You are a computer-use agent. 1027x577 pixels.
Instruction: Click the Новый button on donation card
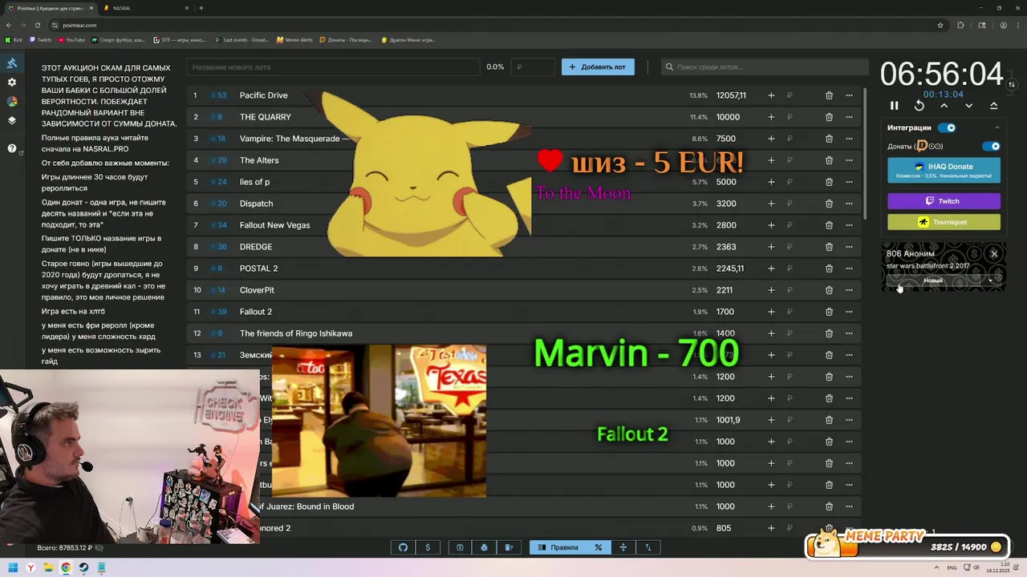(x=933, y=280)
